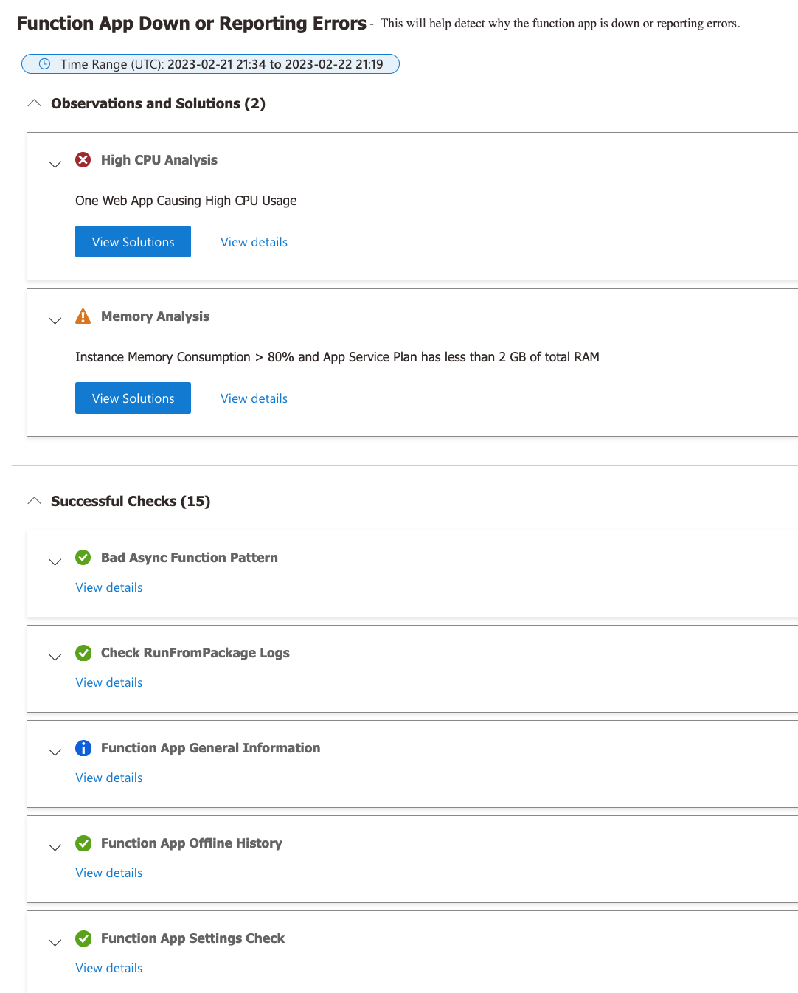Expand the Bad Async Function Pattern card
Viewport: 798px width, 993px height.
(x=55, y=561)
